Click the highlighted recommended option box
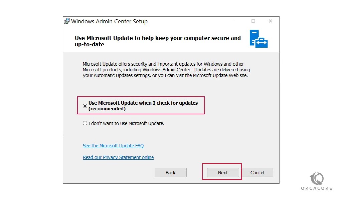 click(x=141, y=106)
